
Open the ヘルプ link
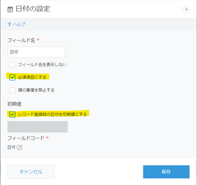(x=19, y=24)
